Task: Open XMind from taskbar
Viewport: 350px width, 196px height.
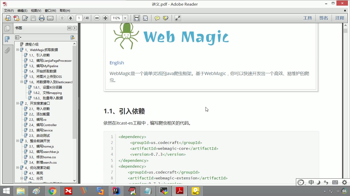Action: (x=68, y=191)
